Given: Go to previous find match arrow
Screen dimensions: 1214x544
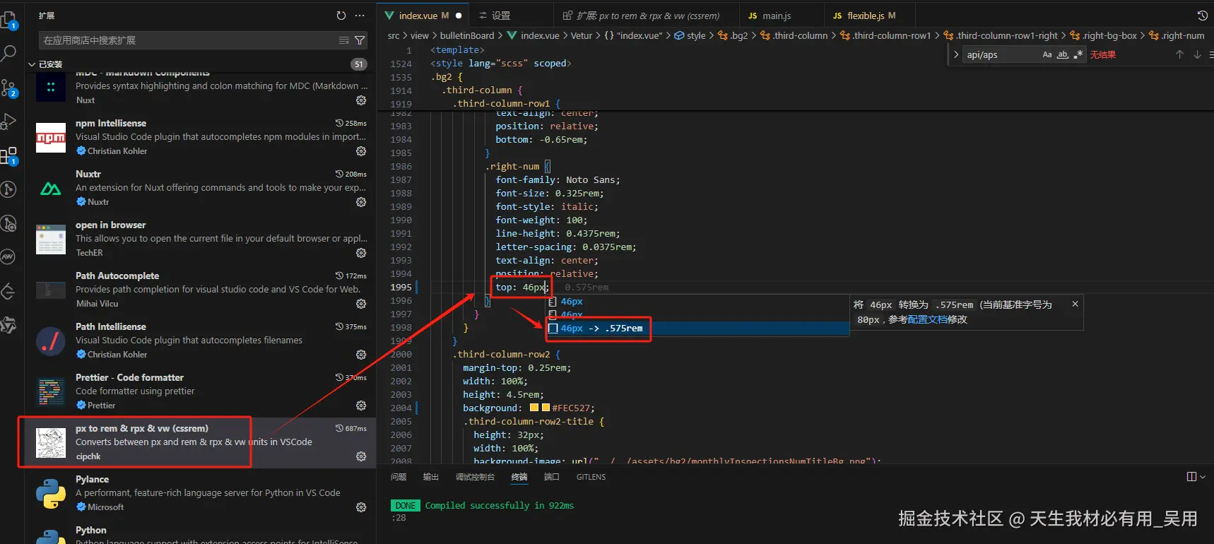Looking at the screenshot, I should point(1179,54).
